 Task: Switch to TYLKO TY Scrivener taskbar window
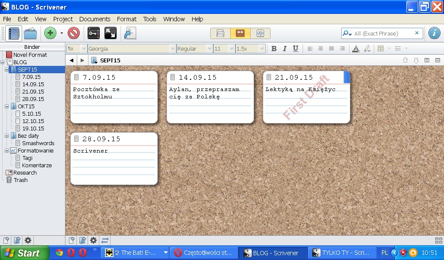tap(342, 253)
